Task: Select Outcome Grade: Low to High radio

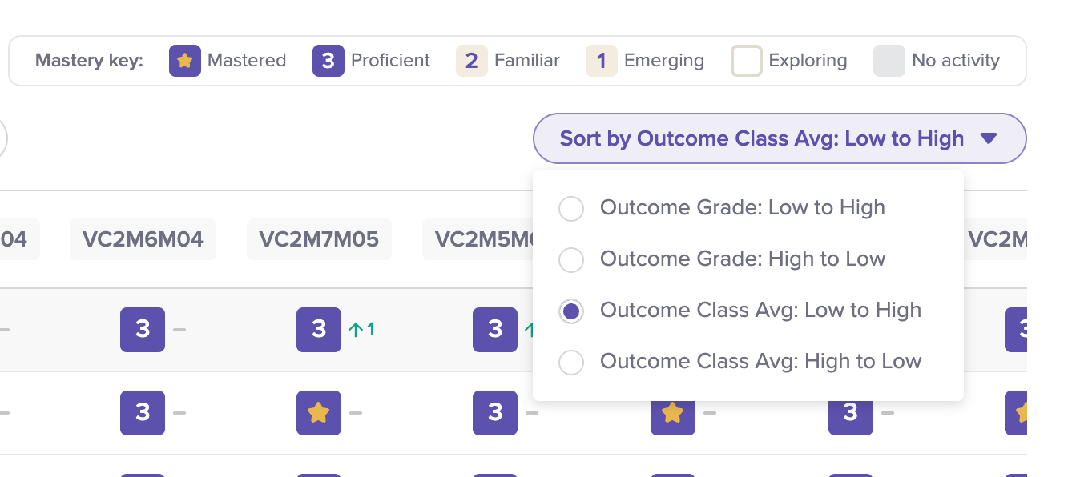Action: (x=571, y=208)
